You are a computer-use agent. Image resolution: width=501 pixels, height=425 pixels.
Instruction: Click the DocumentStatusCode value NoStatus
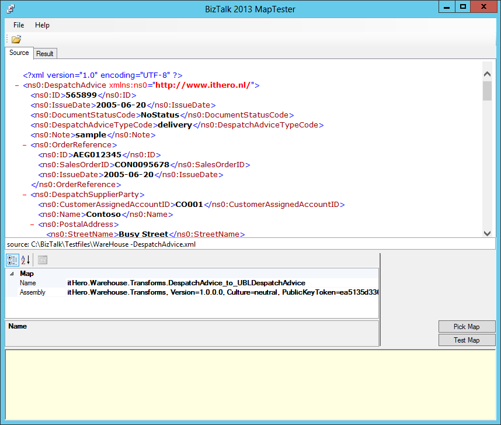pos(160,115)
